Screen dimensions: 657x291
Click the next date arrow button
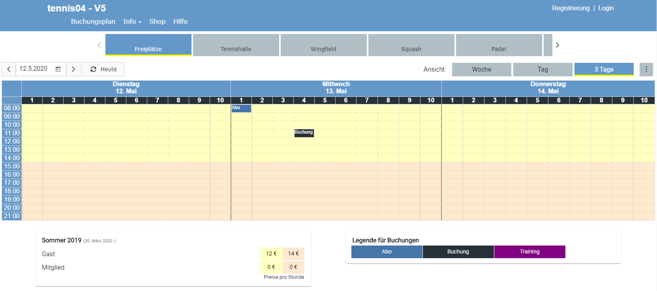tap(73, 69)
